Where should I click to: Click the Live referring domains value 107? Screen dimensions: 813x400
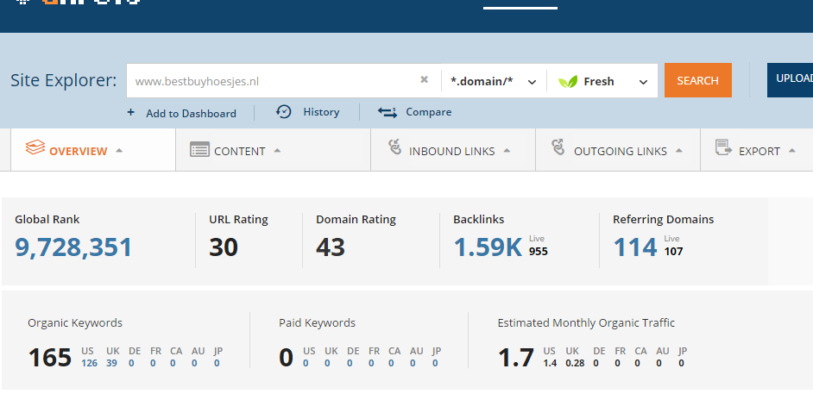click(x=673, y=252)
